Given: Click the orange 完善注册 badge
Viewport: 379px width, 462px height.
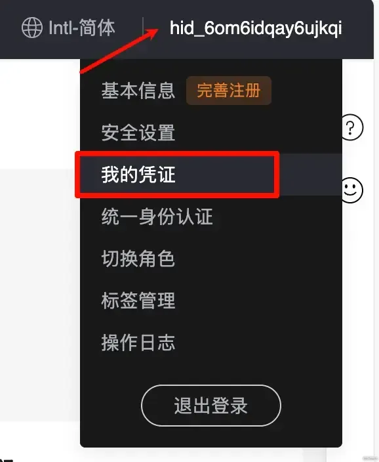Looking at the screenshot, I should point(229,91).
